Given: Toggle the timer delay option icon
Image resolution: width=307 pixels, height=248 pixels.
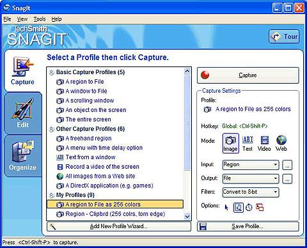Looking at the screenshot, I should tap(249, 207).
